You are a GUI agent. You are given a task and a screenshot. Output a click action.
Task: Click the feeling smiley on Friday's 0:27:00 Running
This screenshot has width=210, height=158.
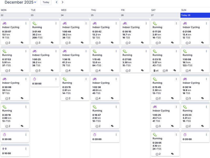(x=127, y=70)
